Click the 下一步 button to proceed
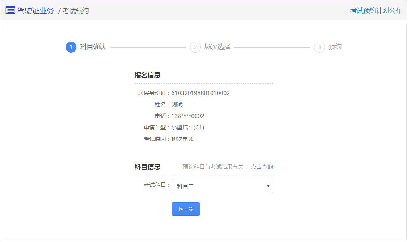This screenshot has width=408, height=242. (x=186, y=209)
